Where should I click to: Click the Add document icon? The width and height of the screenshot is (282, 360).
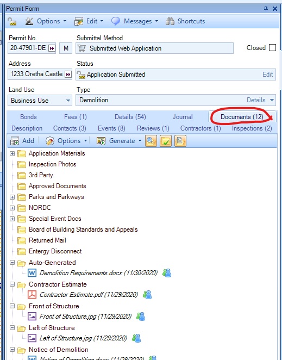coord(15,141)
